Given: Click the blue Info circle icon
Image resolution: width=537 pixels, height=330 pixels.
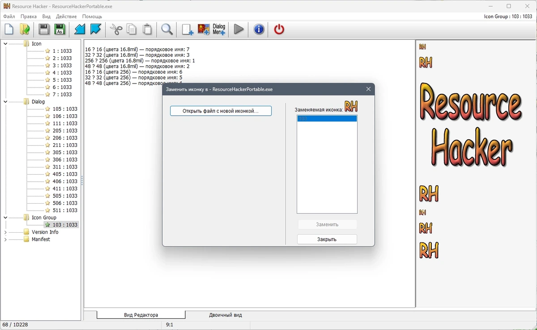Looking at the screenshot, I should (259, 29).
